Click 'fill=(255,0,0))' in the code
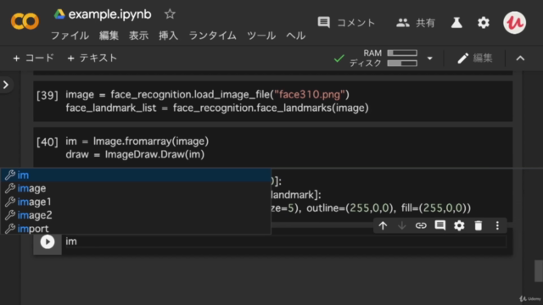This screenshot has height=305, width=543. coord(436,208)
